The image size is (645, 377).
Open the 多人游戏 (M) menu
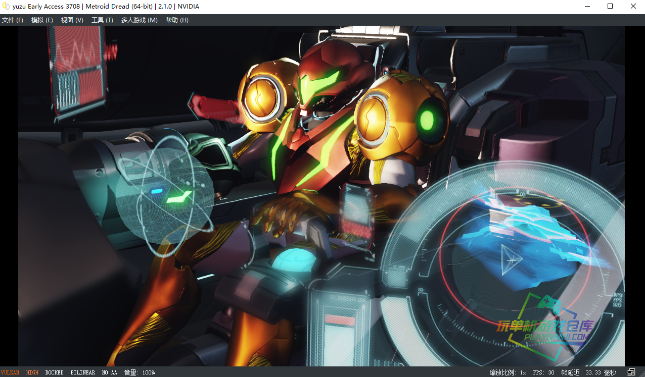click(139, 20)
